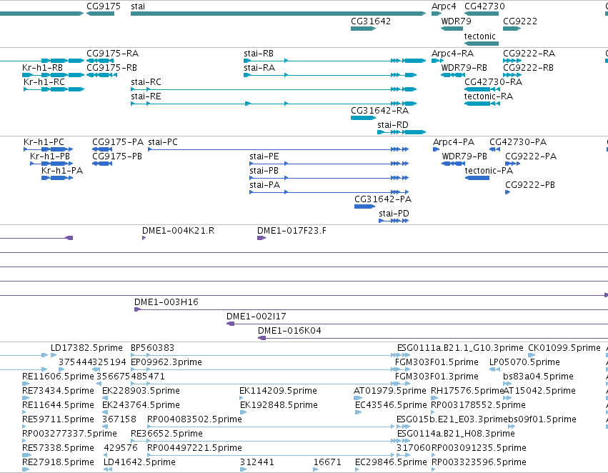
Task: Select the WDR79-RB transcript
Action: tap(453, 75)
